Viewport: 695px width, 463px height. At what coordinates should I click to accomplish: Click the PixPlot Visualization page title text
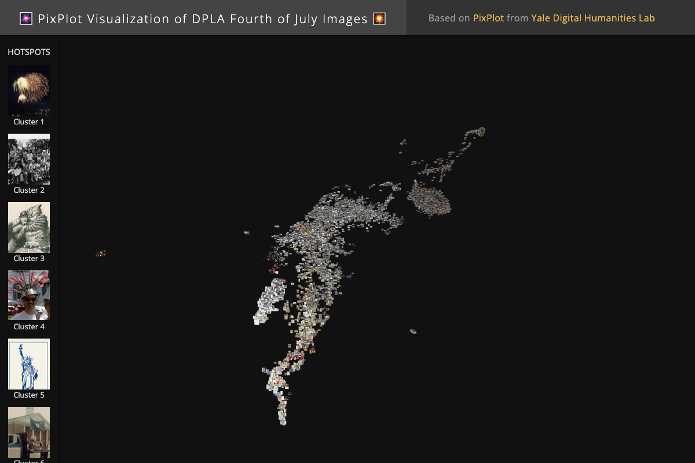(203, 19)
